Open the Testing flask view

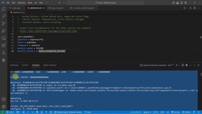(3, 53)
